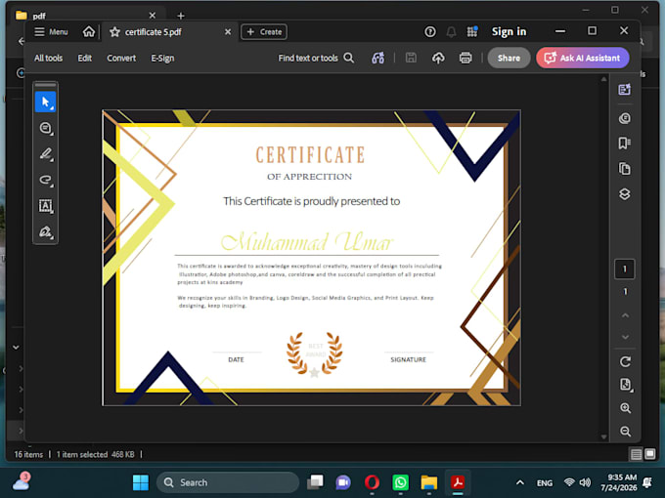Image resolution: width=665 pixels, height=498 pixels.
Task: Open the Adobe apps grid
Action: pos(472,32)
